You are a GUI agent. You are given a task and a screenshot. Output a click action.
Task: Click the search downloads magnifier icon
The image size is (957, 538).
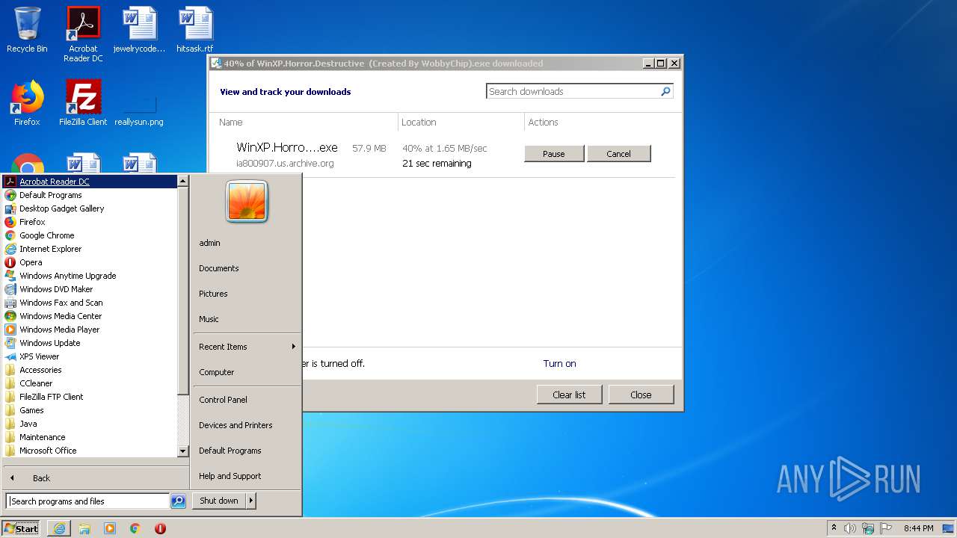pos(665,91)
